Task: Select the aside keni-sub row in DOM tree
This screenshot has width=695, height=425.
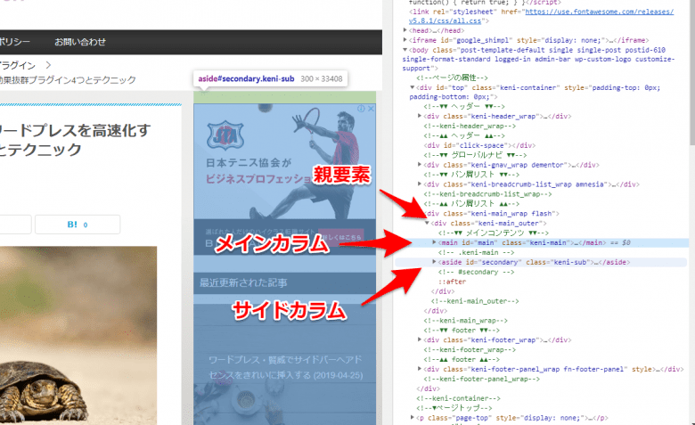Action: coord(542,262)
